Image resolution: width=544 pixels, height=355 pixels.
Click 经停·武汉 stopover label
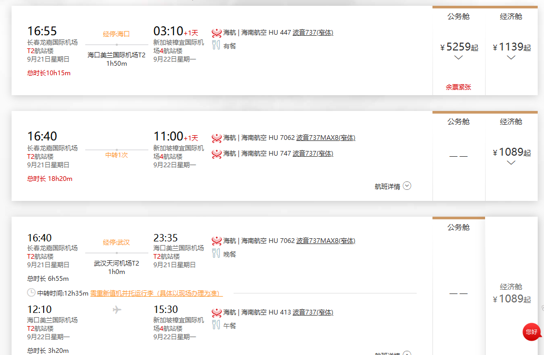[116, 242]
